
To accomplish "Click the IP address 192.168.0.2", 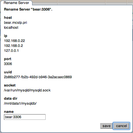I will pyautogui.click(x=14, y=46).
